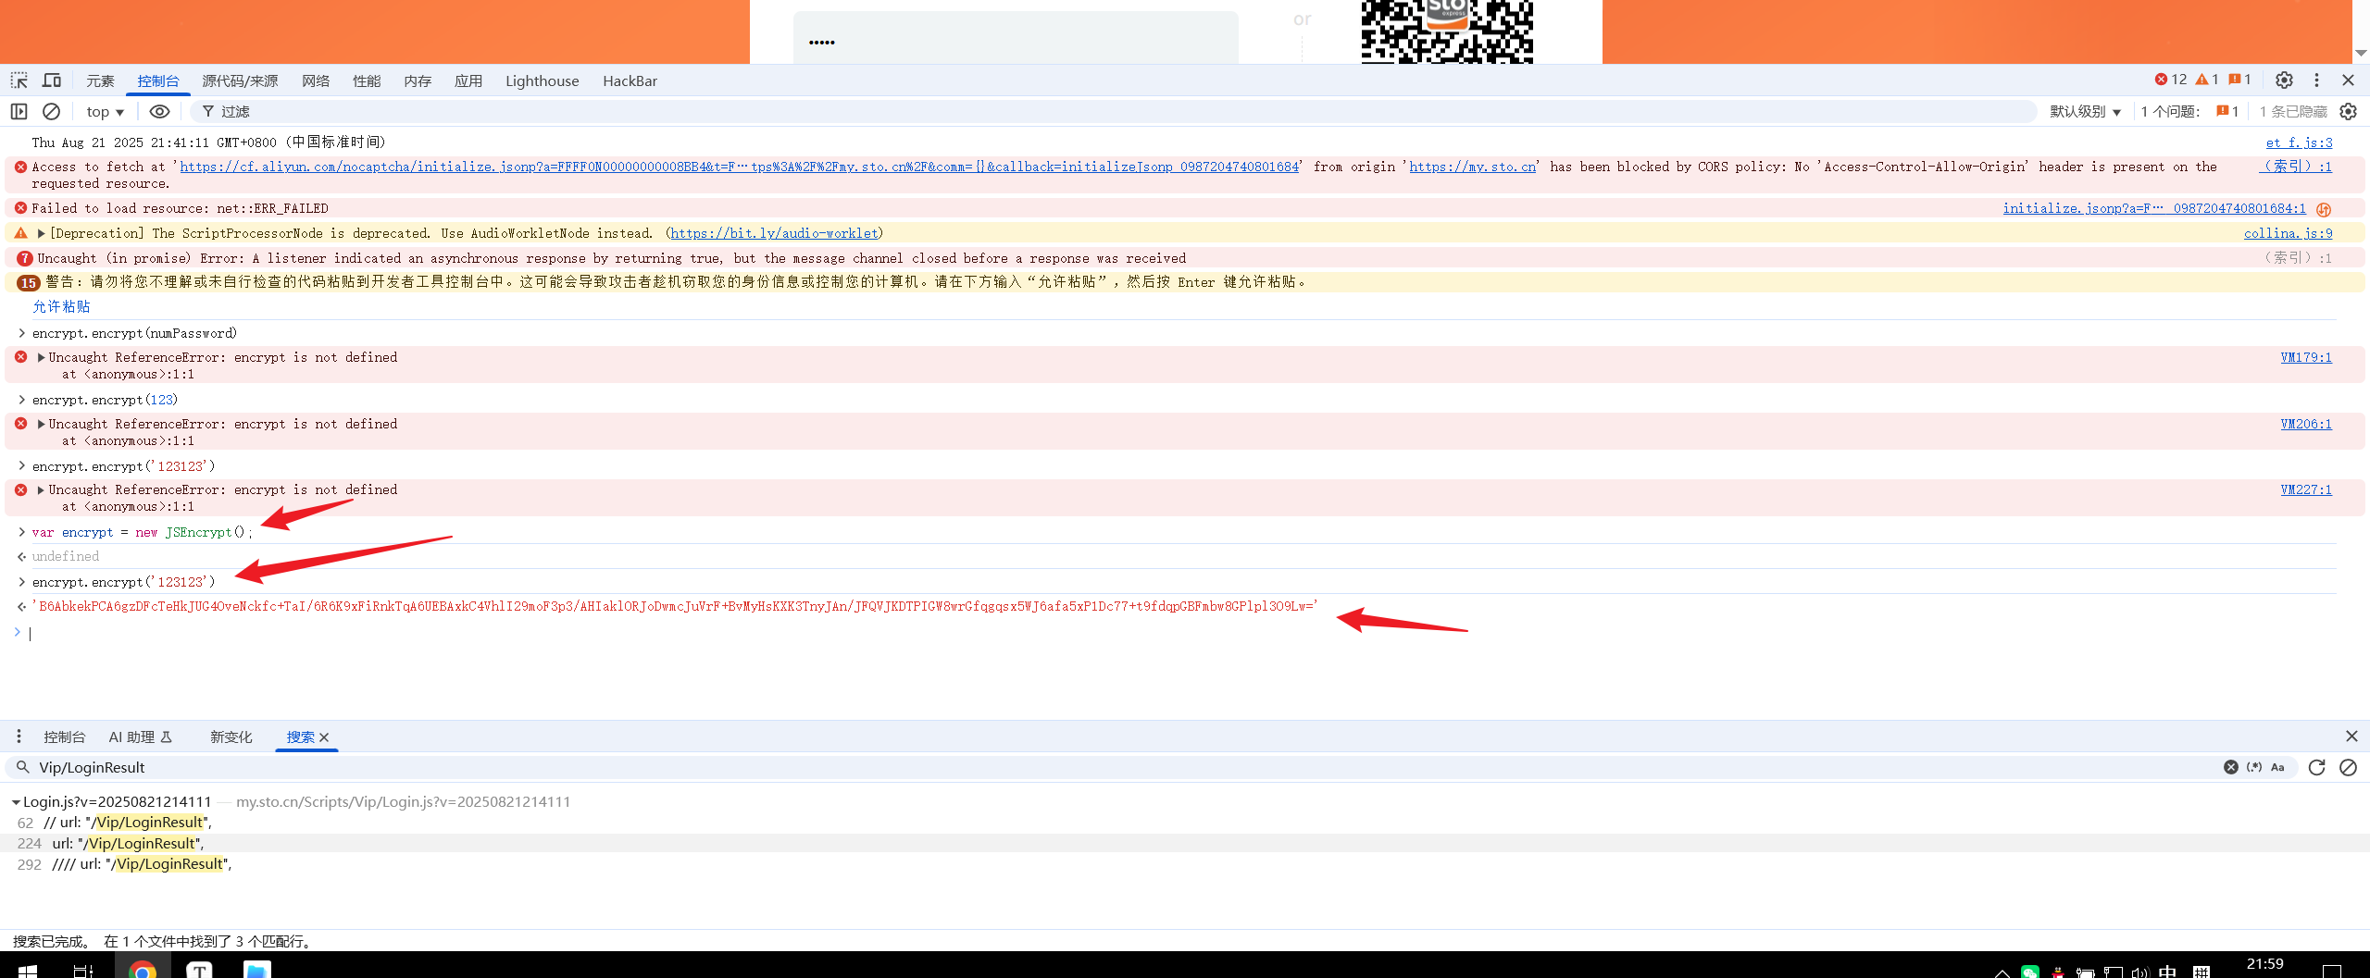2370x978 pixels.
Task: Close the 搜索 drawer tab
Action: (x=324, y=737)
